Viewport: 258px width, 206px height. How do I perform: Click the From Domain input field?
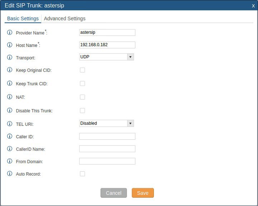click(x=107, y=161)
